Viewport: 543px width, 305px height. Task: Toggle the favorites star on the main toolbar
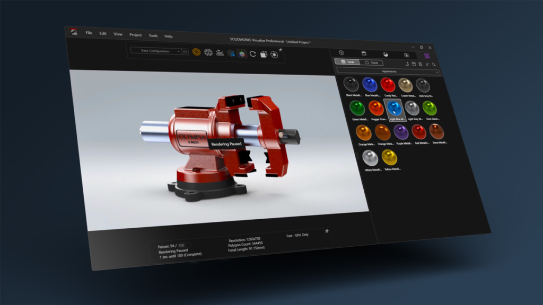point(281,50)
